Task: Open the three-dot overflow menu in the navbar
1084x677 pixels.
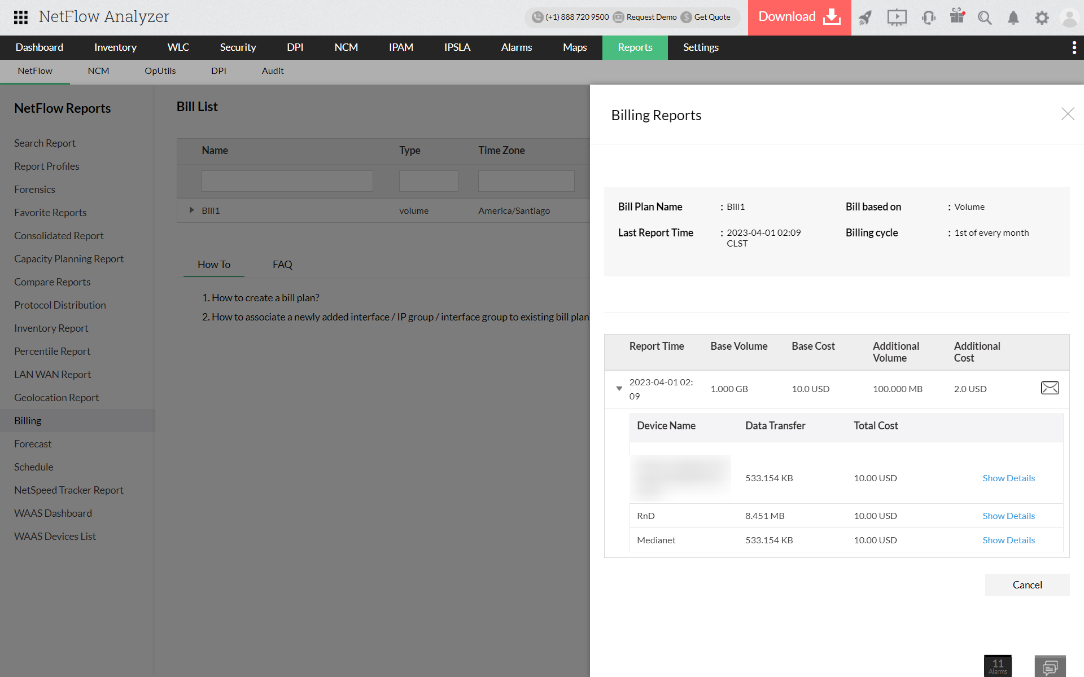Action: point(1074,47)
